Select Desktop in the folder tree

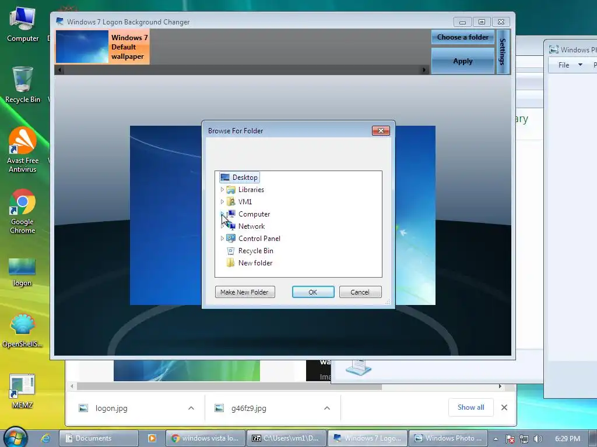coord(240,178)
